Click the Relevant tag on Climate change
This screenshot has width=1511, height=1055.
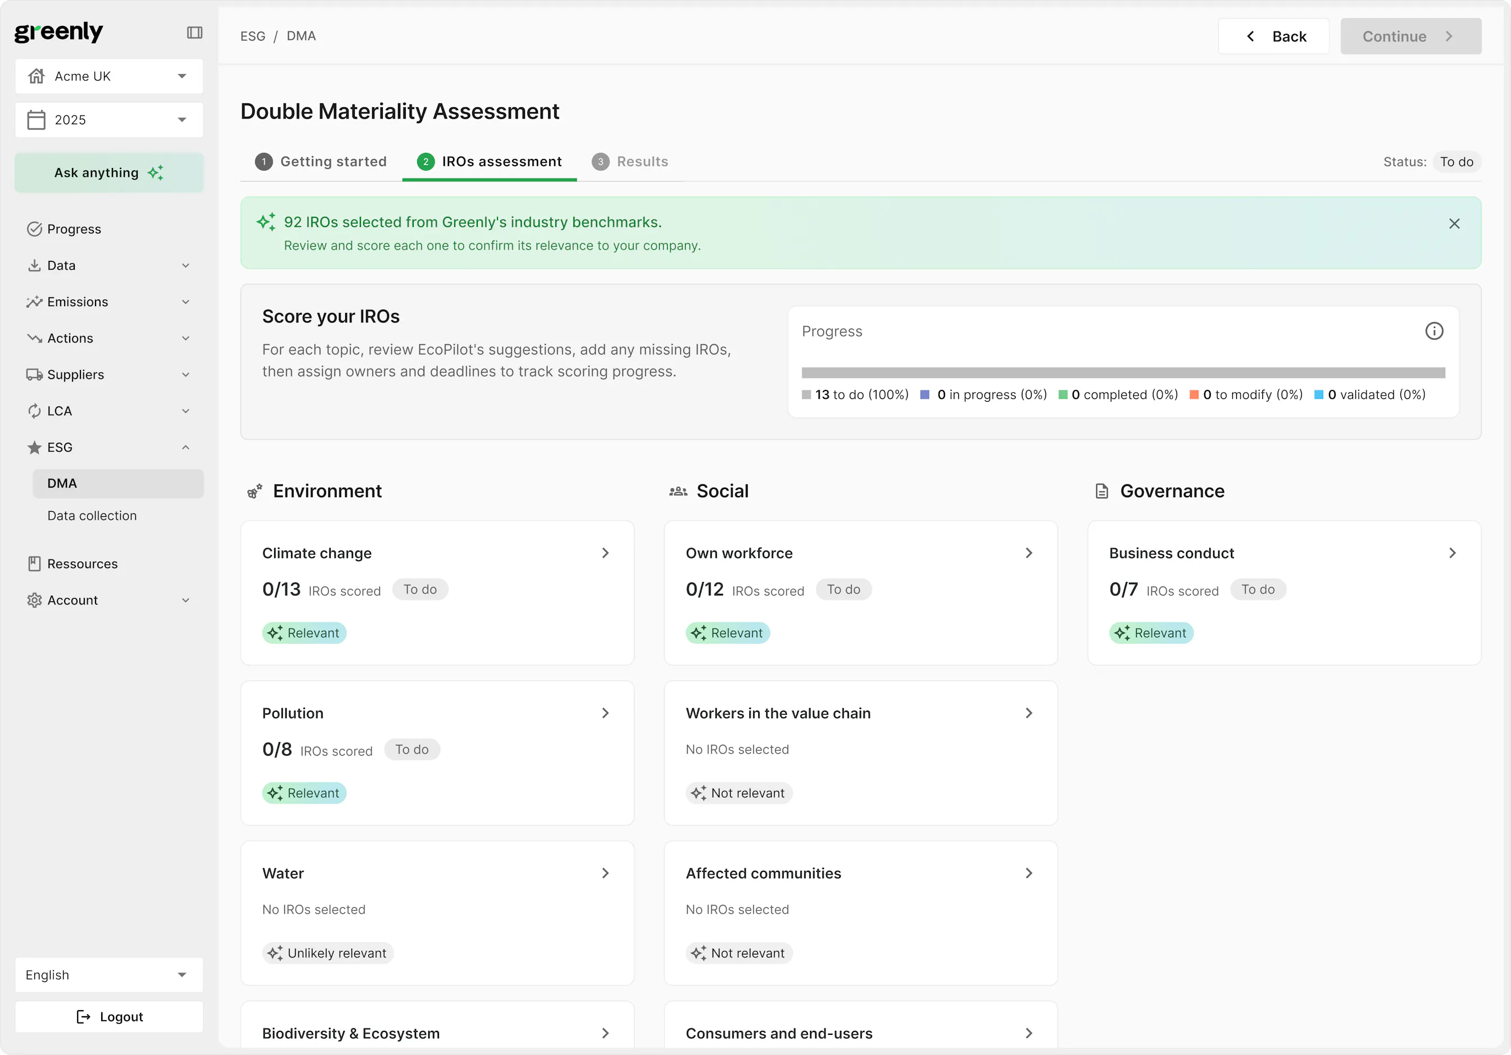(x=304, y=633)
